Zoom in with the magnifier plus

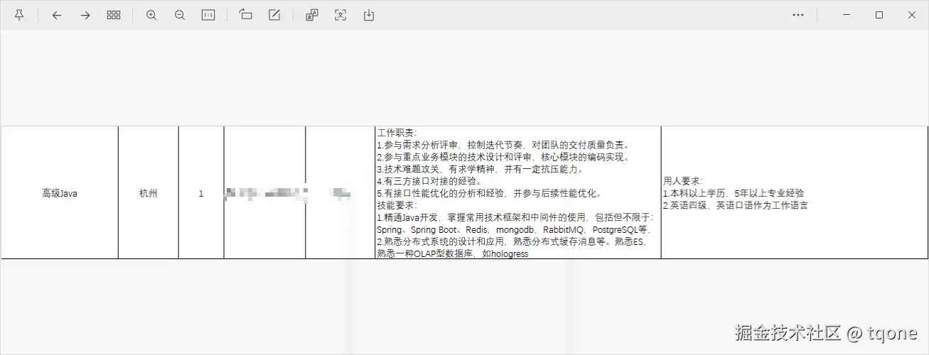pos(151,15)
